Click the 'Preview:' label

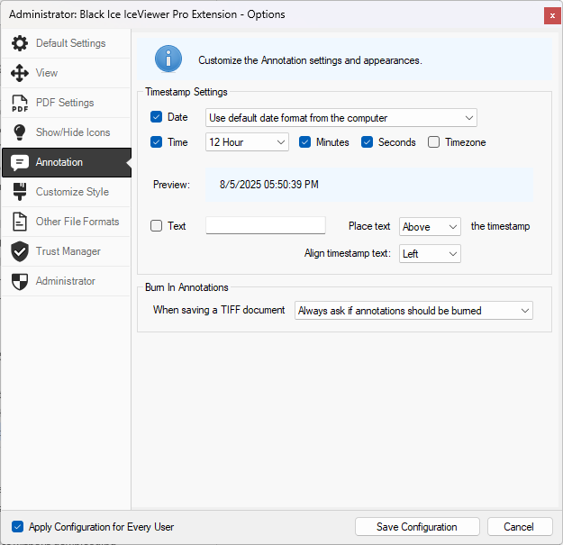172,185
